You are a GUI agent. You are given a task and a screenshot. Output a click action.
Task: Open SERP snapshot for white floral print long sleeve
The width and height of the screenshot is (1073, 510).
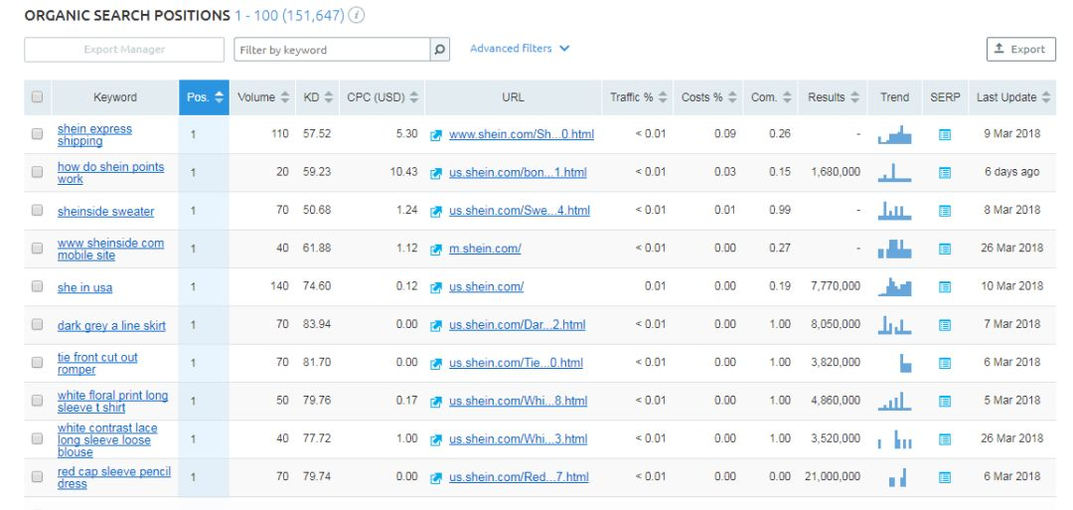(x=945, y=402)
